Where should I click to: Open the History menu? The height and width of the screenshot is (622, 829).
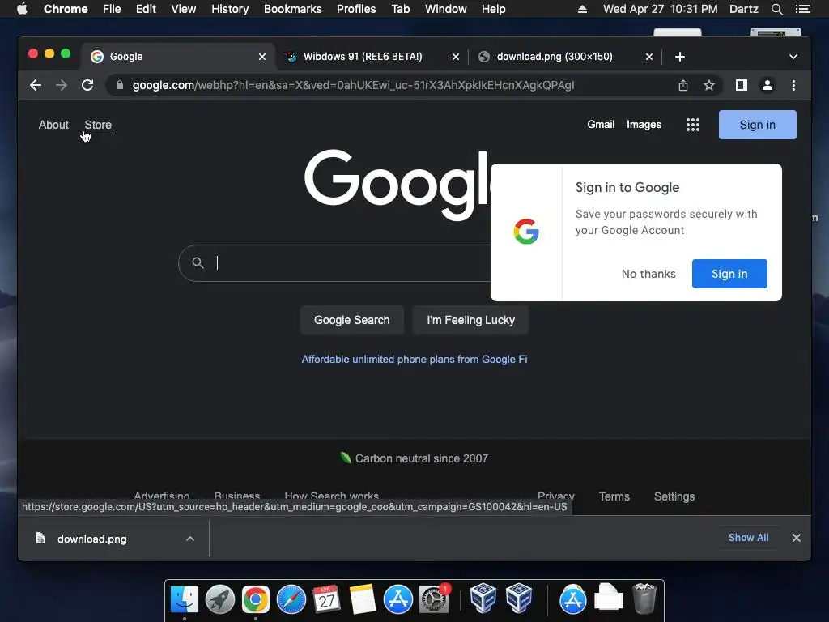click(x=230, y=9)
